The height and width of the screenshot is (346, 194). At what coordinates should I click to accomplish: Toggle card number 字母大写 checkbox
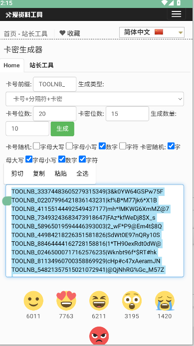[36, 146]
